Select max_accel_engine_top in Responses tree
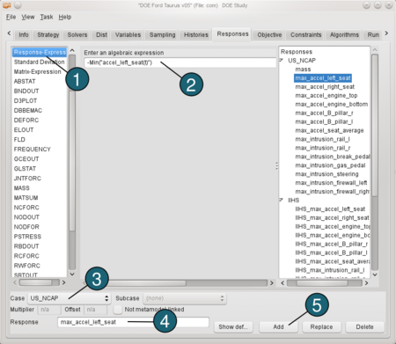Image resolution: width=396 pixels, height=344 pixels. point(326,95)
